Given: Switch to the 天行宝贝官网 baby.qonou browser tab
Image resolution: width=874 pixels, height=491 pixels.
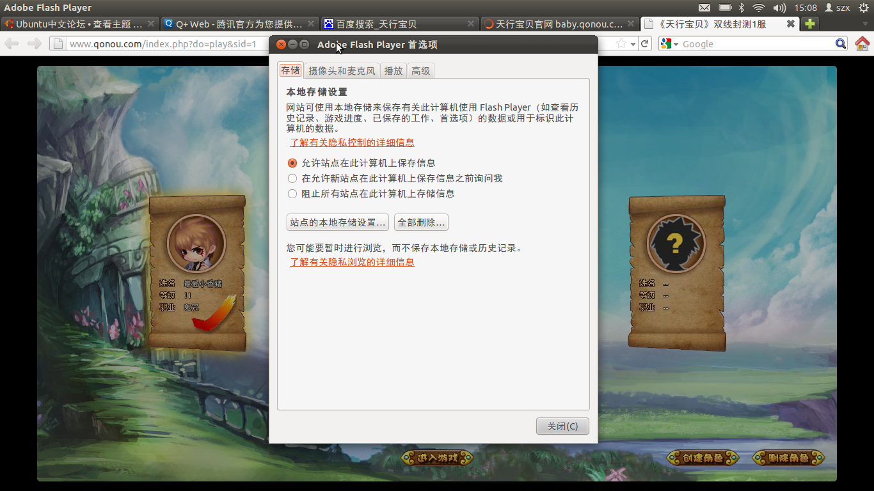Looking at the screenshot, I should [559, 24].
